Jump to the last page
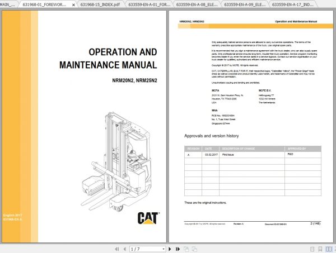 click(178, 249)
